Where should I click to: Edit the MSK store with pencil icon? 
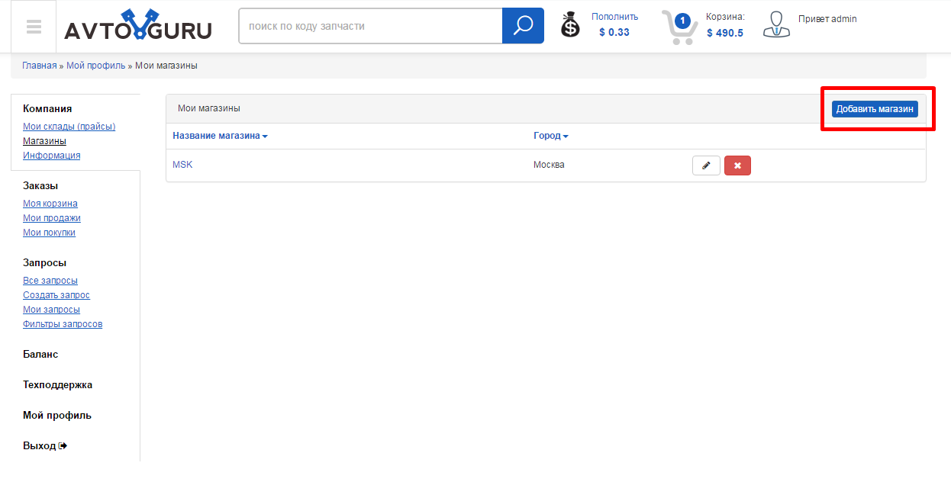[x=706, y=165]
